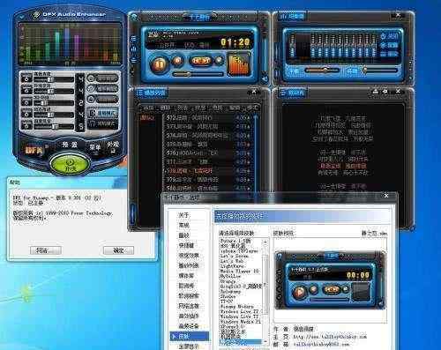This screenshot has width=441, height=350.
Task: Open 模式 menu in playlist window
Action: click(251, 108)
